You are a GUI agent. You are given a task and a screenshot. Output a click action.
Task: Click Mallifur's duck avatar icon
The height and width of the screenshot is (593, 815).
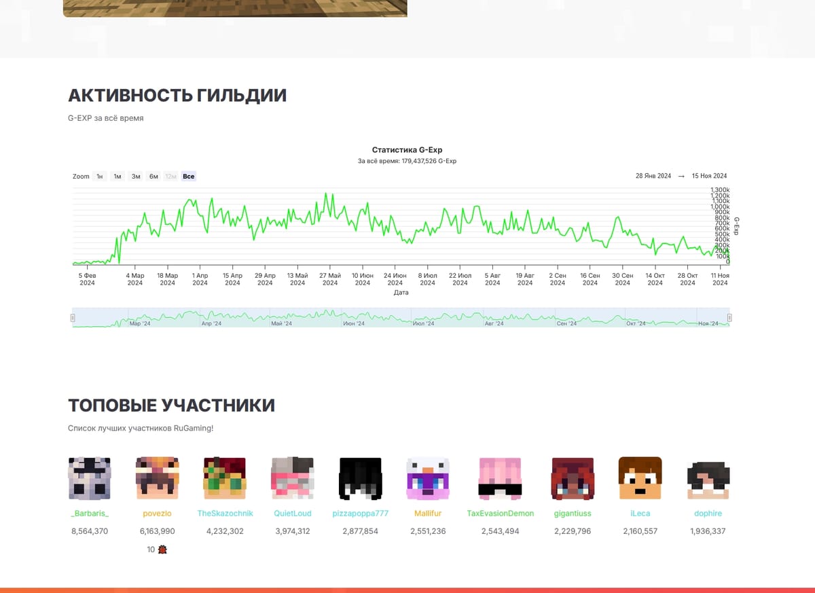point(428,478)
